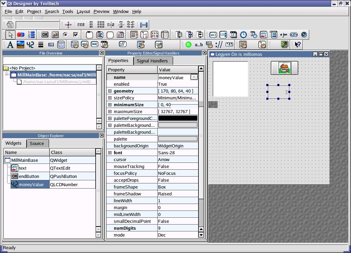Expand the font property
The image size is (351, 253).
click(x=110, y=153)
